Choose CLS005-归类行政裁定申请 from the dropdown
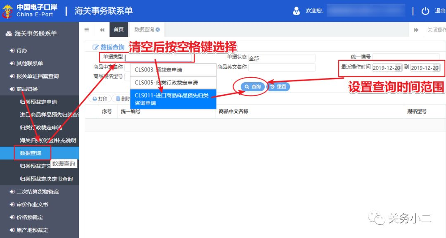The height and width of the screenshot is (238, 446). tap(173, 83)
